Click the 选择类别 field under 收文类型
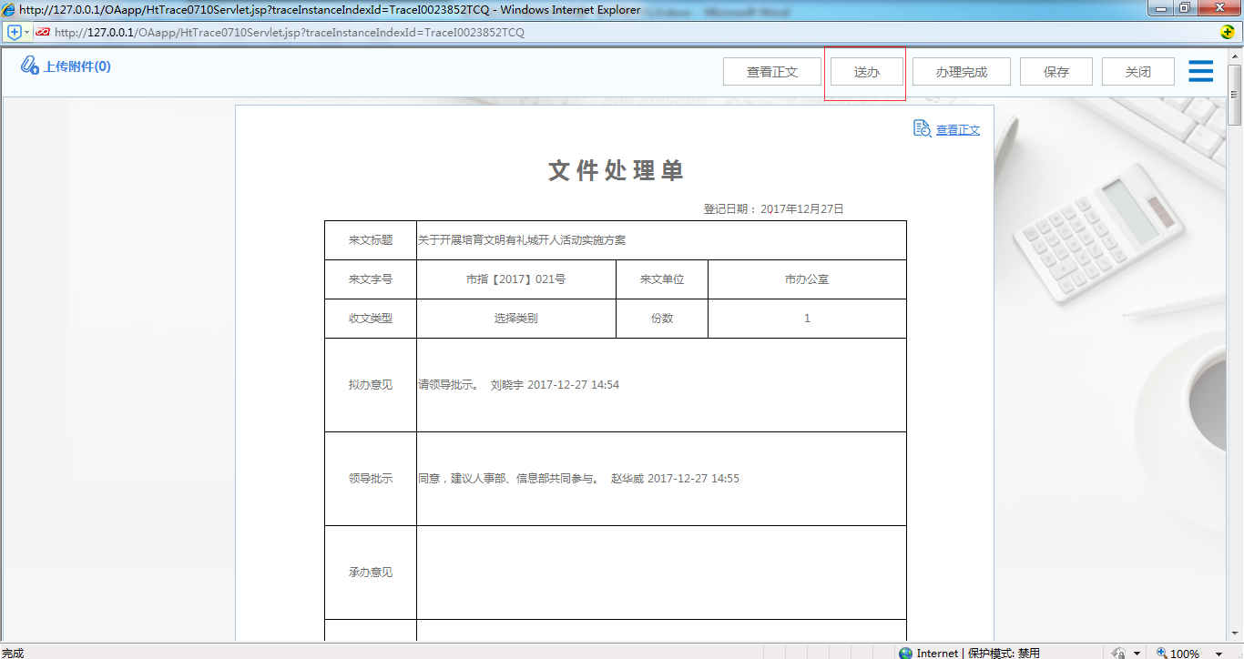Image resolution: width=1244 pixels, height=659 pixels. (515, 318)
